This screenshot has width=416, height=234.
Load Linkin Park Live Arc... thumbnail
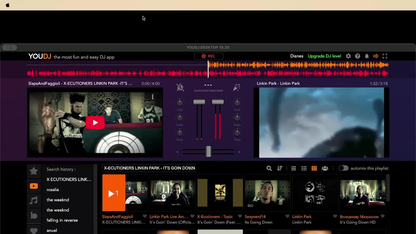click(173, 193)
